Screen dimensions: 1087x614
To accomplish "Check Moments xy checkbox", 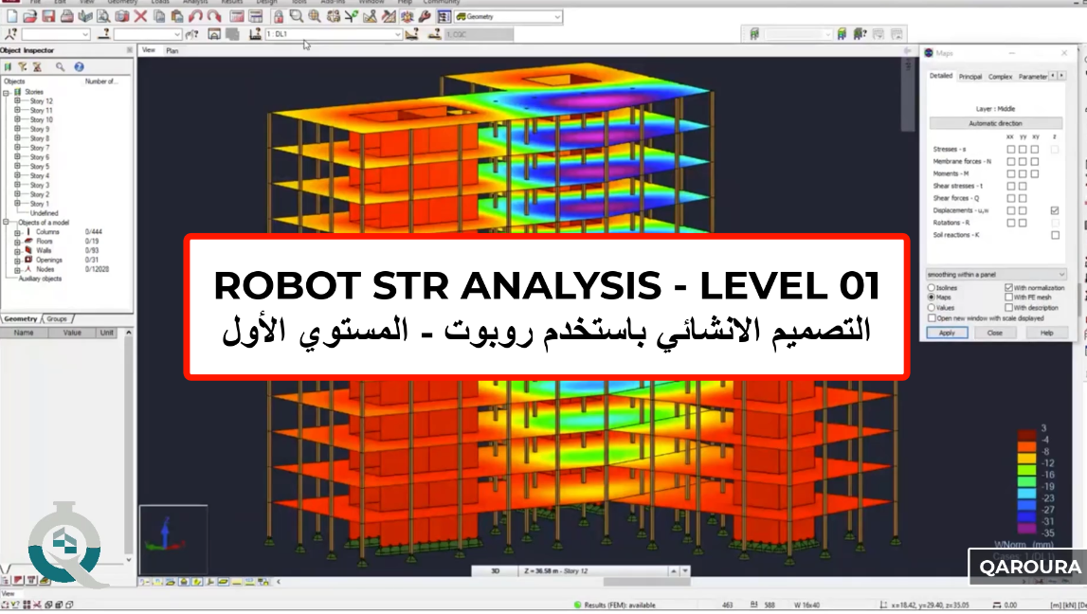I will click(1035, 174).
